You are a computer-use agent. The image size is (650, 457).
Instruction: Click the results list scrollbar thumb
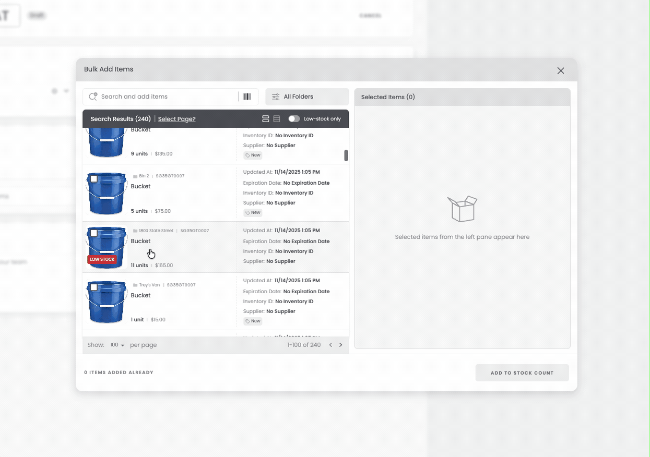[346, 155]
